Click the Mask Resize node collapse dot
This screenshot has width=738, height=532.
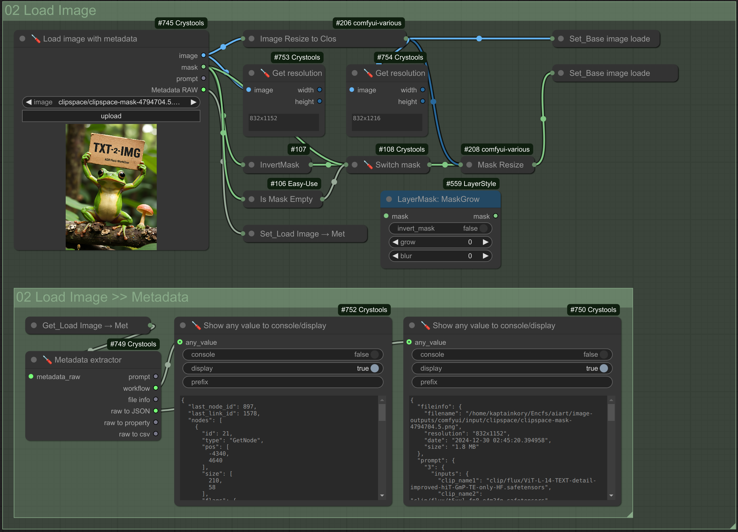pyautogui.click(x=469, y=165)
